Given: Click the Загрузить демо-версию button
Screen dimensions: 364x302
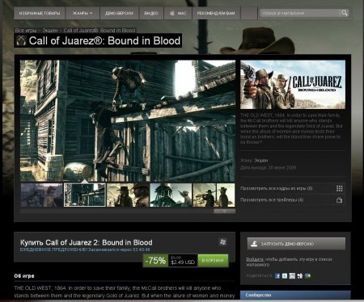Looking at the screenshot, I should click(x=296, y=244).
